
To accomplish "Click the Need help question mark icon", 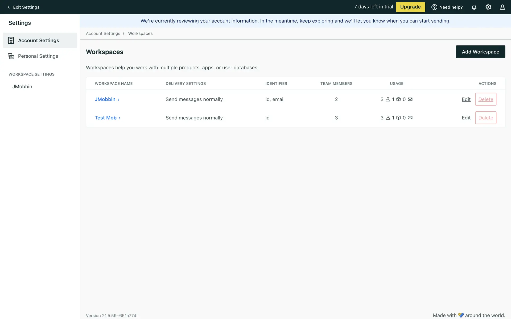I will [434, 7].
